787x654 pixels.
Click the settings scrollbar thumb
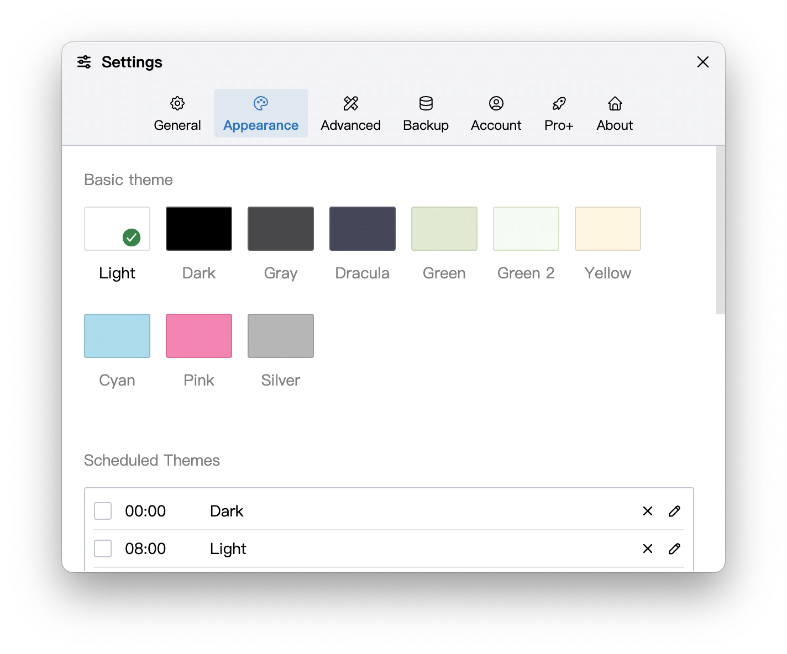(720, 230)
